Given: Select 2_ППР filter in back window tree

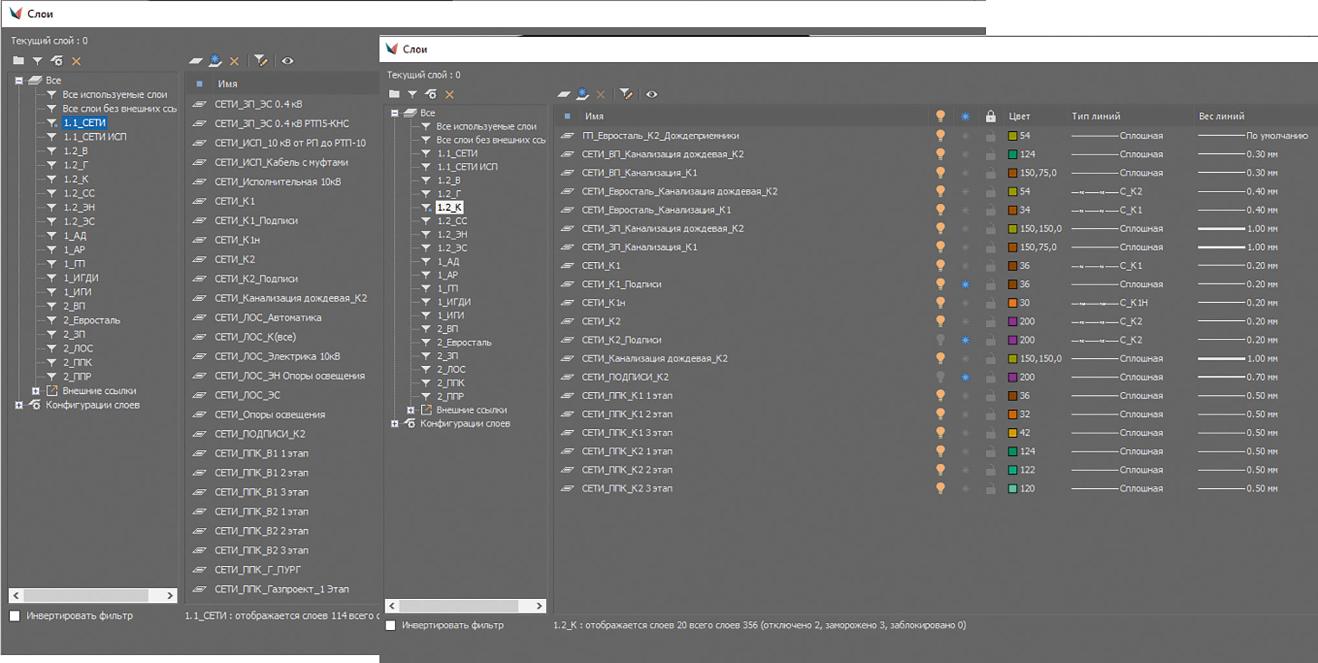Looking at the screenshot, I should pyautogui.click(x=77, y=376).
